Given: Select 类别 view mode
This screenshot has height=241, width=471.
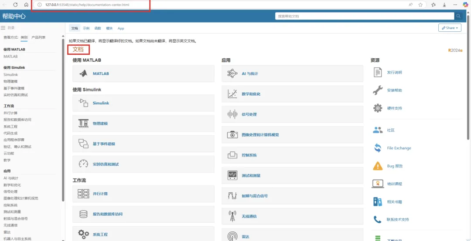Looking at the screenshot, I should click(24, 37).
